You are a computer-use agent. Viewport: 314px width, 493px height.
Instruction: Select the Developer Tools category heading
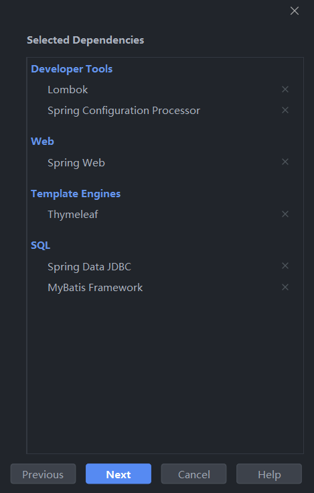pyautogui.click(x=72, y=69)
